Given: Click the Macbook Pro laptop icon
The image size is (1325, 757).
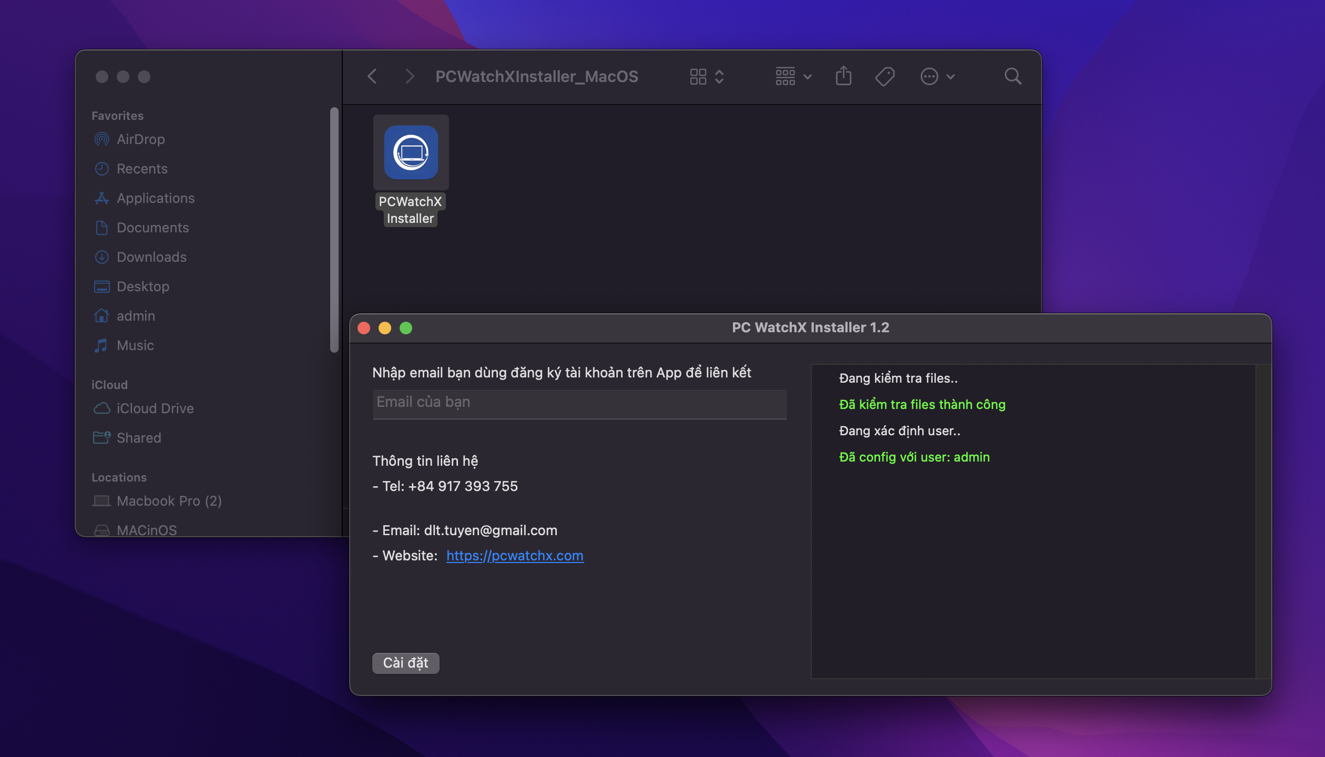Looking at the screenshot, I should (101, 501).
